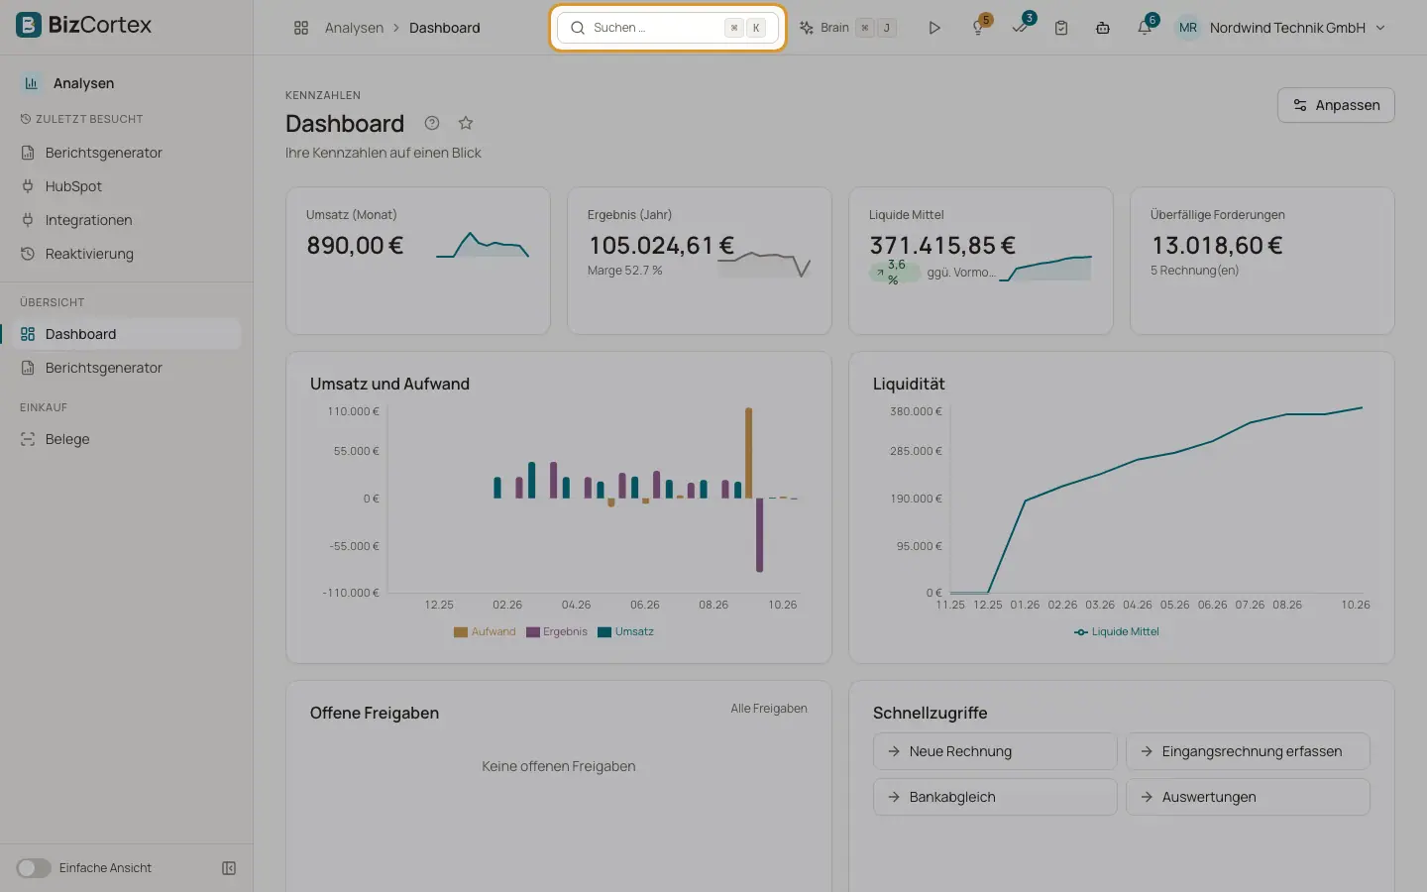Click the grid icon before the Analysen breadcrumb
Image resolution: width=1427 pixels, height=892 pixels.
pos(301,28)
